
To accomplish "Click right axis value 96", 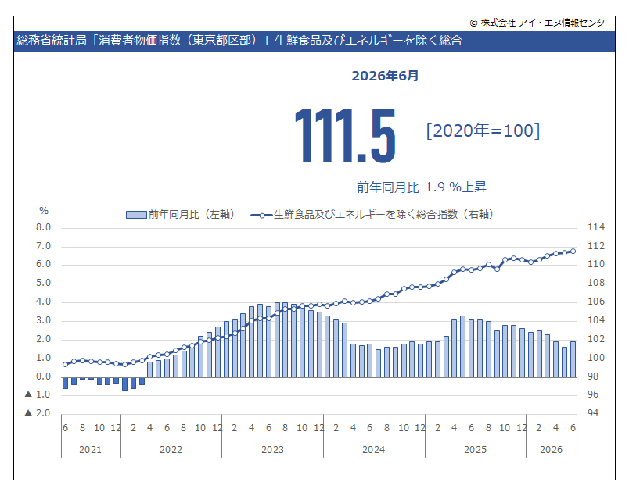I will [x=593, y=394].
